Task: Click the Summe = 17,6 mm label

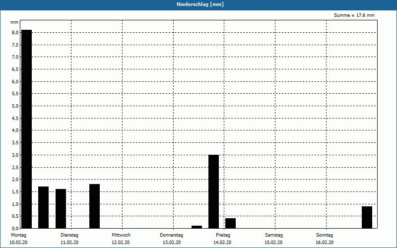Action: pyautogui.click(x=354, y=15)
